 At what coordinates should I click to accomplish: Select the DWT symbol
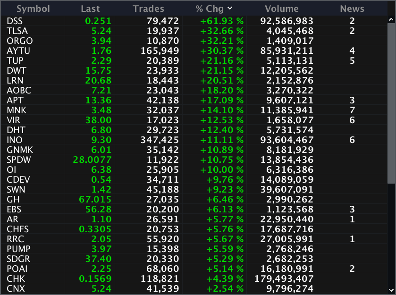(17, 70)
